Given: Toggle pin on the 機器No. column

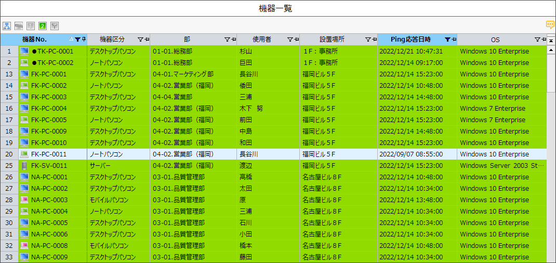Looking at the screenshot, I should [84, 40].
